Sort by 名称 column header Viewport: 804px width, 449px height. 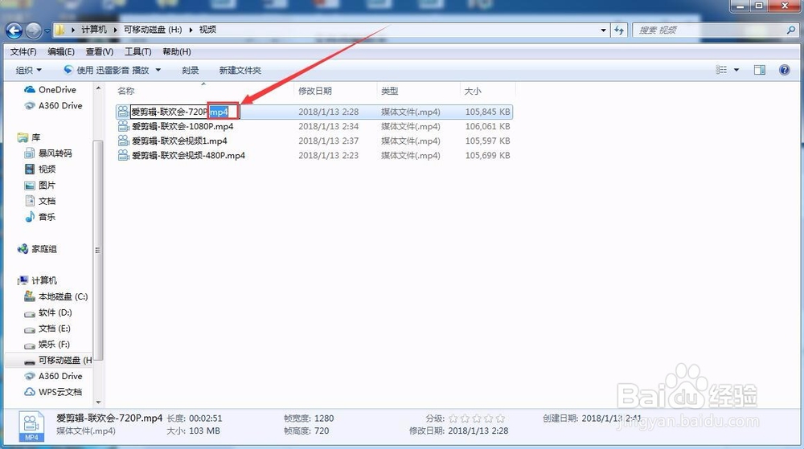(x=125, y=91)
